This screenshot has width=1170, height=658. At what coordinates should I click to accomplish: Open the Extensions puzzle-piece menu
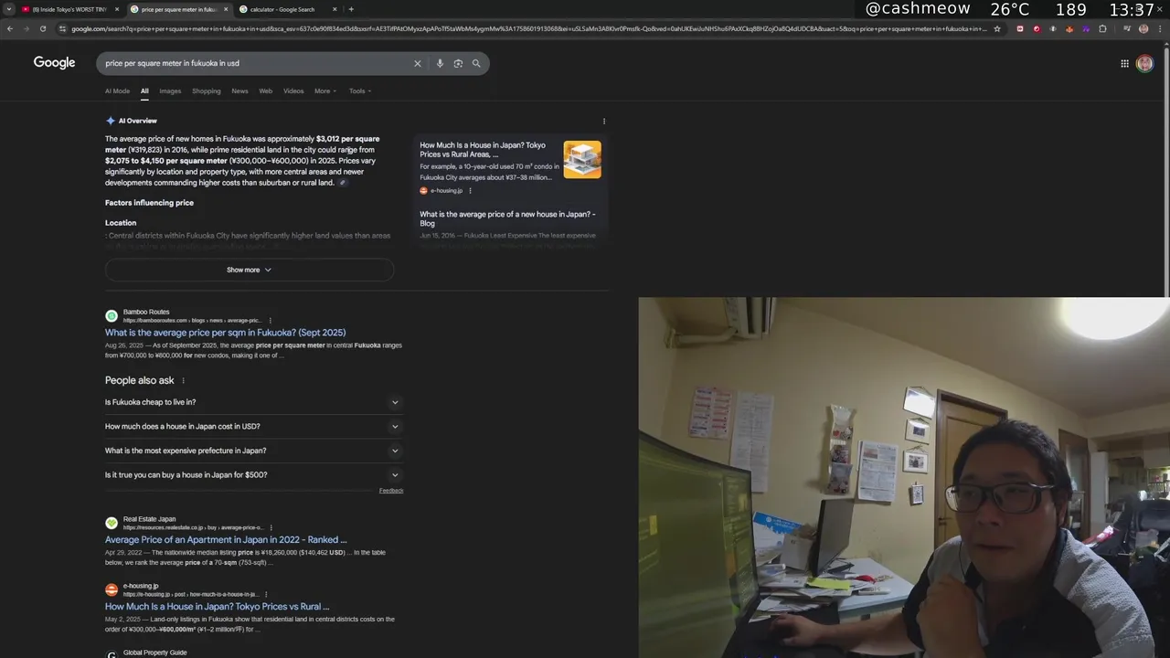click(1102, 28)
